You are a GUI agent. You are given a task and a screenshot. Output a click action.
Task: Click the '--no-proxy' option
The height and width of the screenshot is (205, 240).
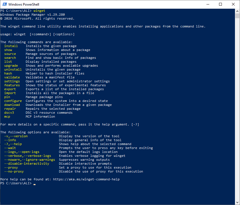(x=14, y=172)
